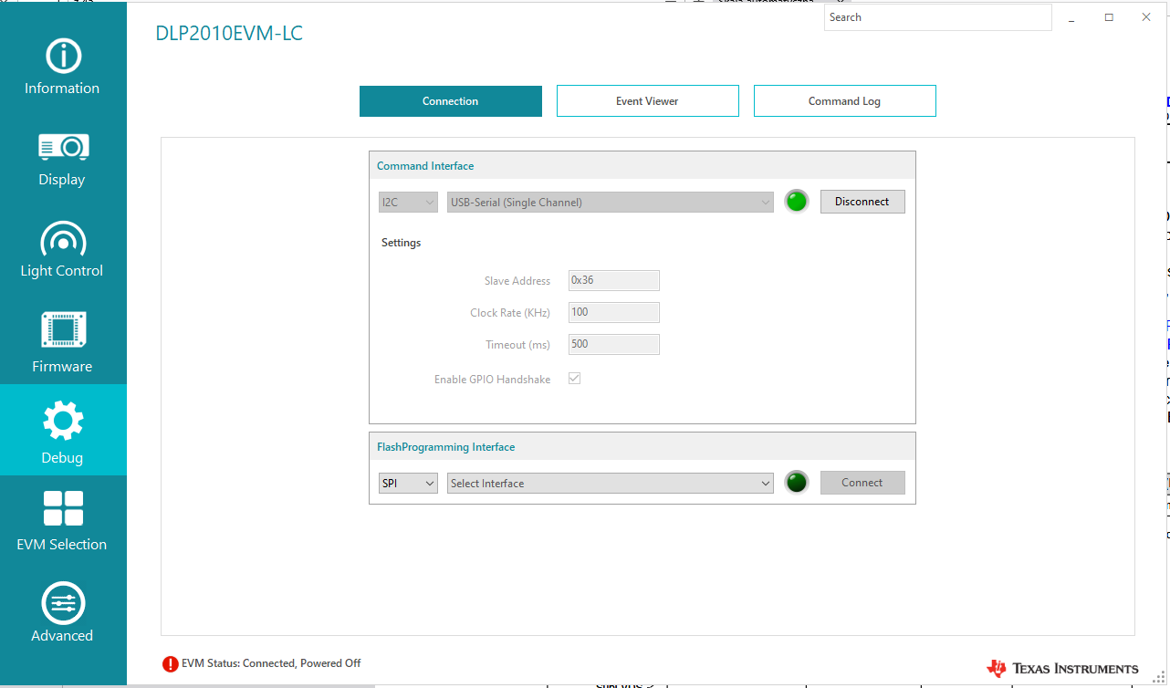The image size is (1170, 688).
Task: Open EVM Selection grid icon
Action: tap(63, 508)
